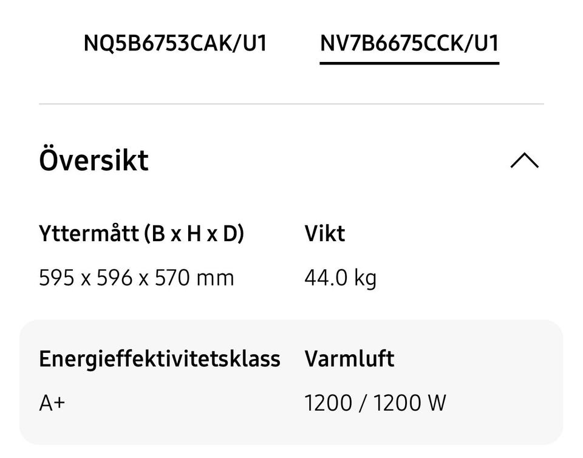
Task: Click the Vikt label
Action: (x=324, y=233)
